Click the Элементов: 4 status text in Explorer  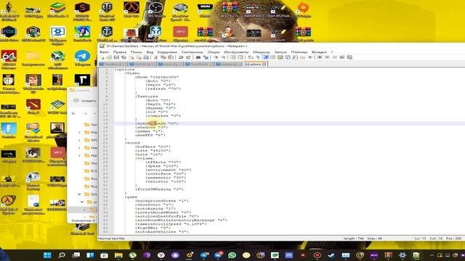point(83,220)
